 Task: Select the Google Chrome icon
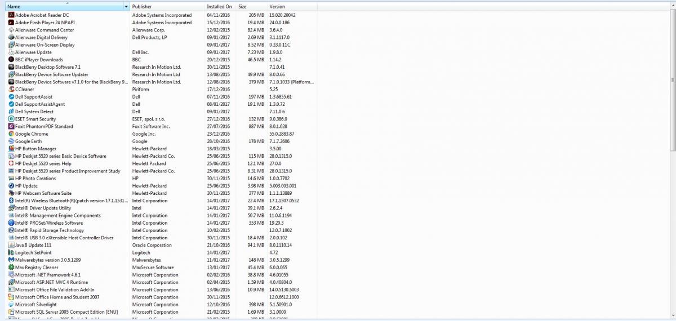[11, 134]
